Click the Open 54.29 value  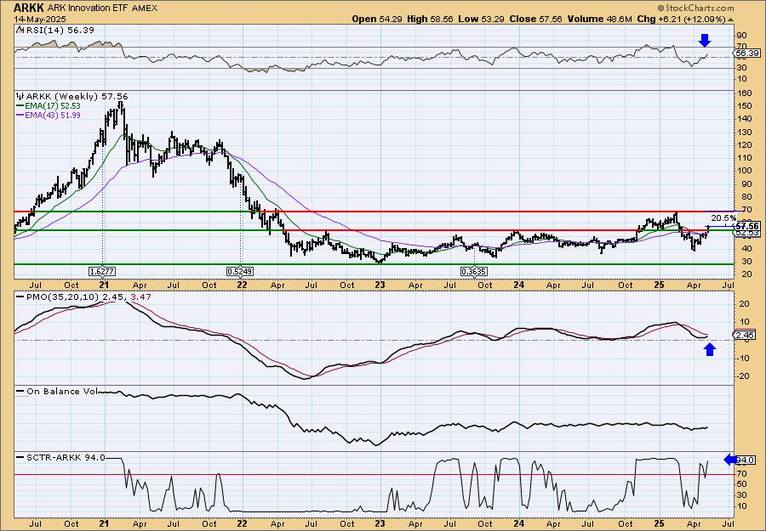click(378, 19)
